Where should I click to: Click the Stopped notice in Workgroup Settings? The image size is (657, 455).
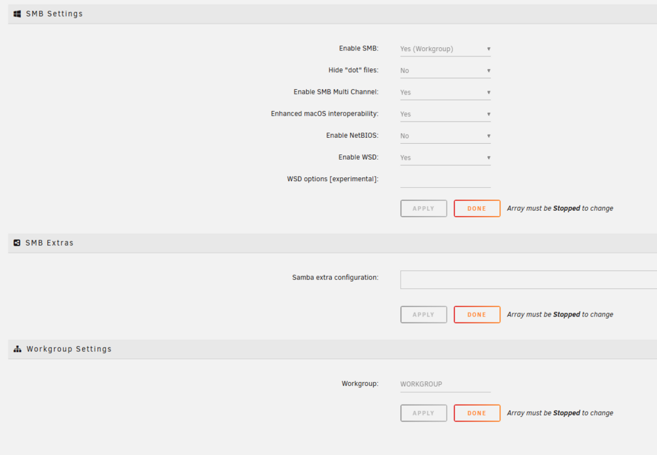[560, 413]
